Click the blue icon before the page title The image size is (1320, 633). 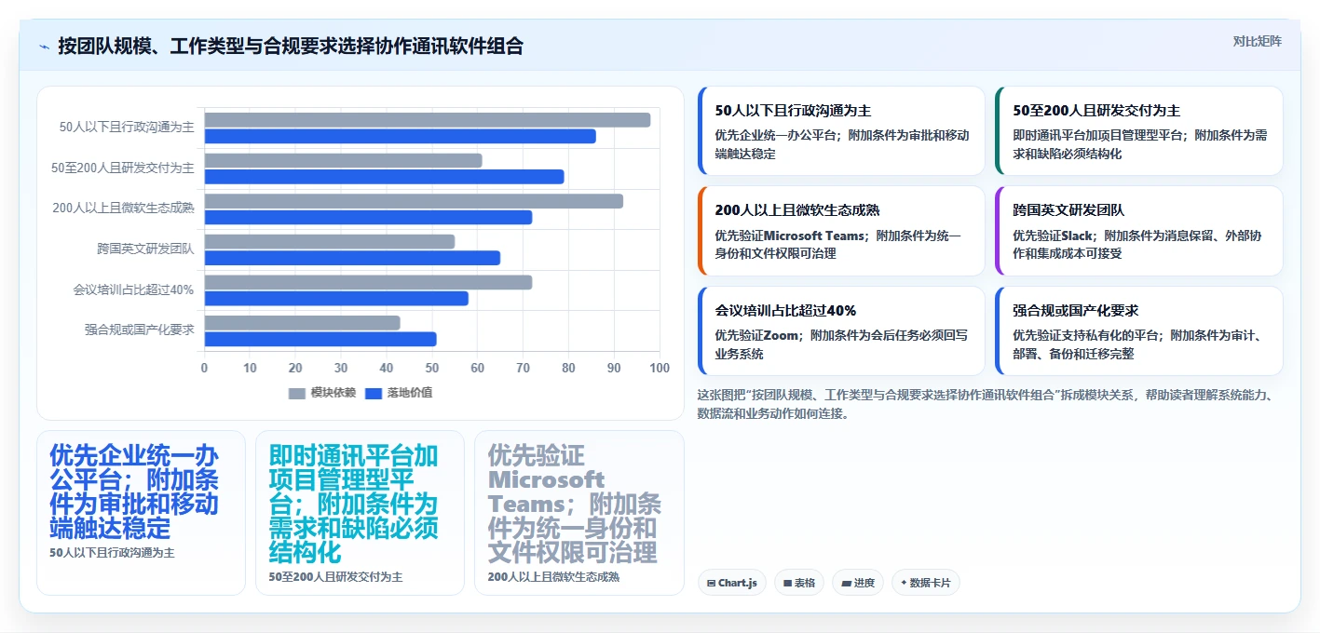click(45, 47)
